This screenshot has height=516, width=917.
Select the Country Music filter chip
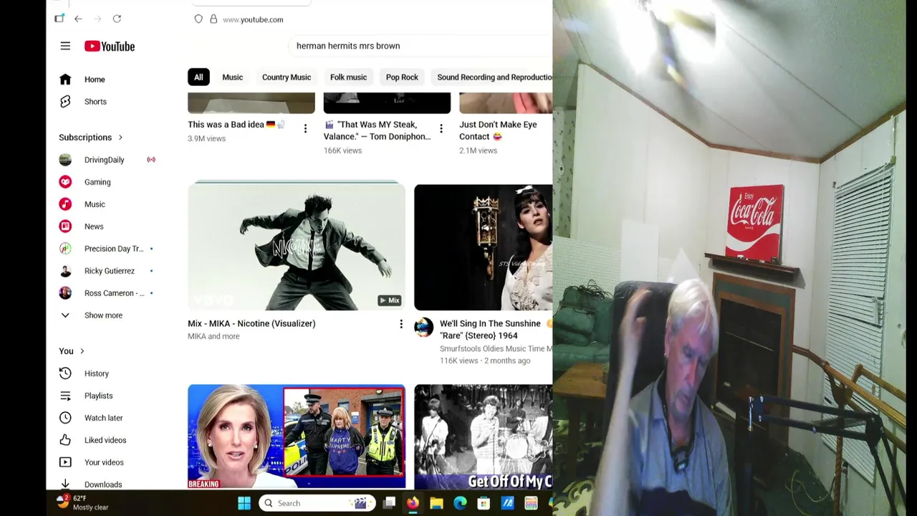pyautogui.click(x=287, y=77)
